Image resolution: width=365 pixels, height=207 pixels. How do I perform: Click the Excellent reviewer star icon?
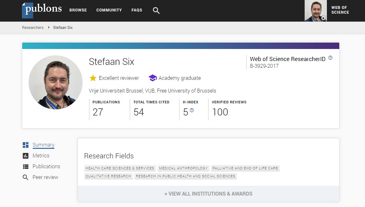tap(93, 78)
